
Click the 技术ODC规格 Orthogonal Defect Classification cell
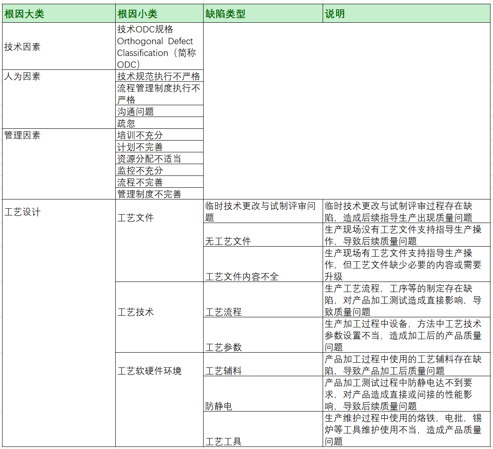click(x=159, y=46)
